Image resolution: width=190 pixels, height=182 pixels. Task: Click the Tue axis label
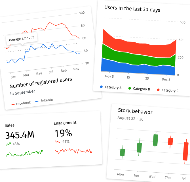[x=136, y=175]
